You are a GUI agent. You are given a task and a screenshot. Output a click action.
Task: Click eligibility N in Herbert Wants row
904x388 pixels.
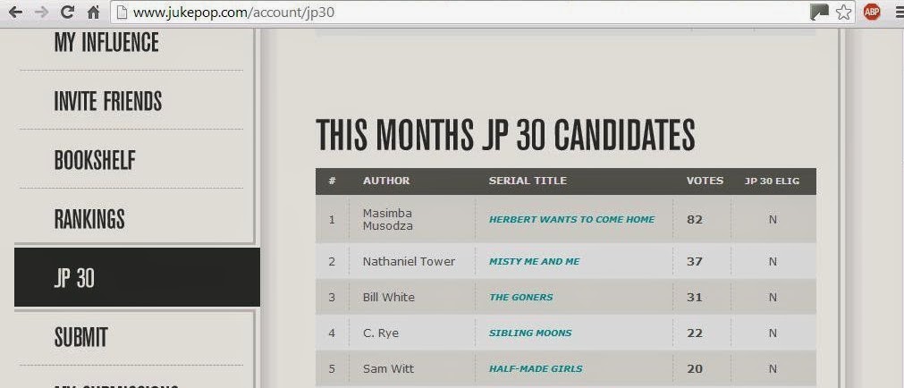tap(773, 219)
